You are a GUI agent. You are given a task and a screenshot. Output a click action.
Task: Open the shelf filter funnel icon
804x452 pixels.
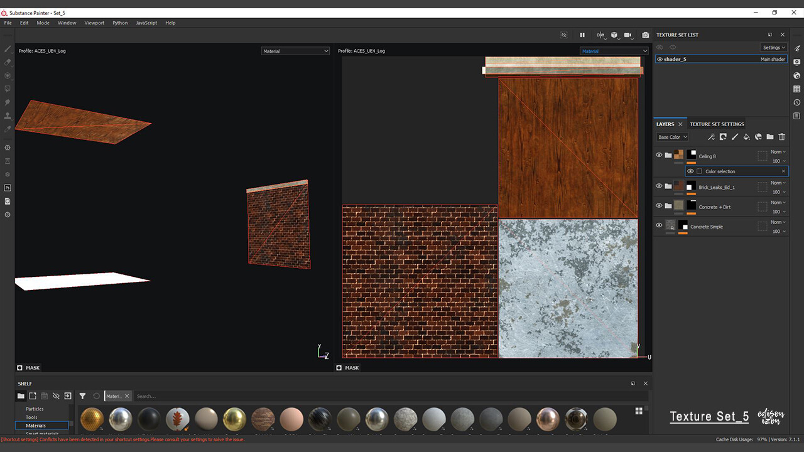(x=82, y=396)
